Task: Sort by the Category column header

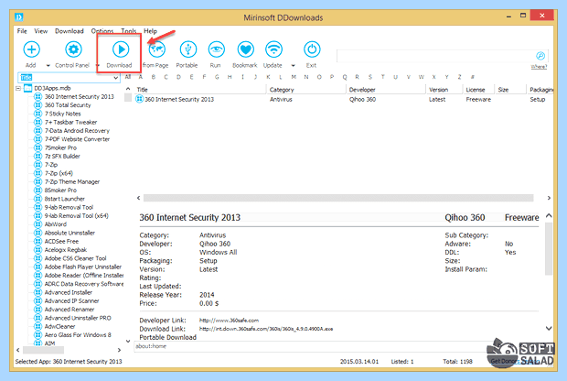Action: [306, 90]
